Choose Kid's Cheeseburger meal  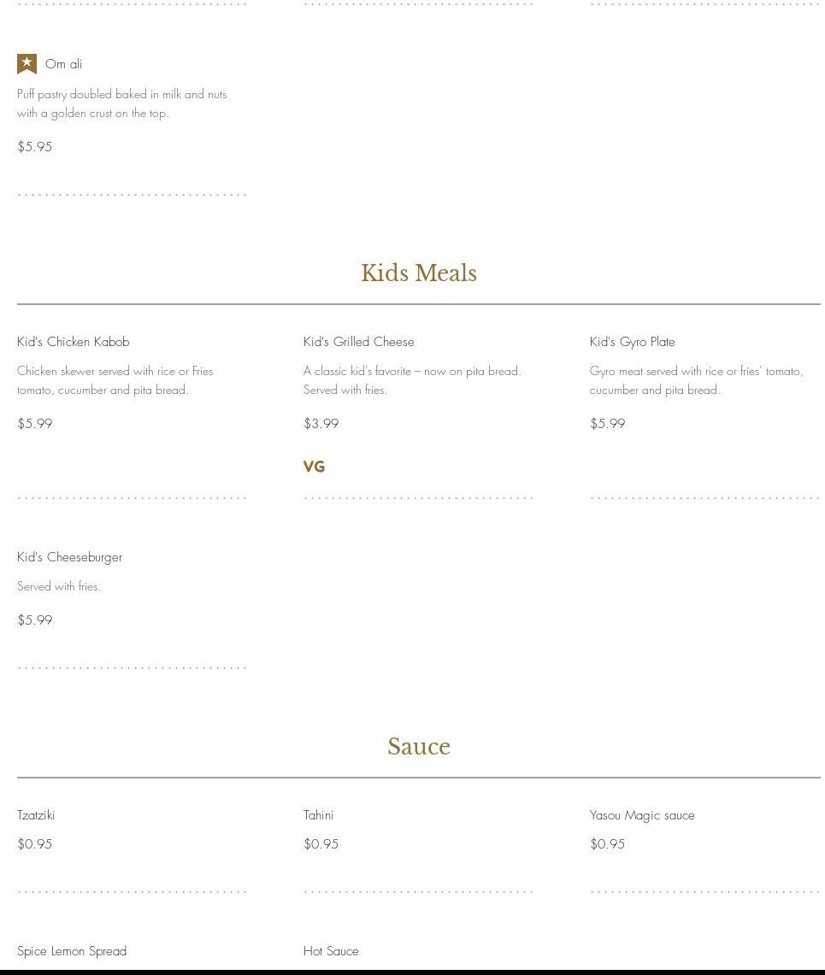pyautogui.click(x=69, y=557)
